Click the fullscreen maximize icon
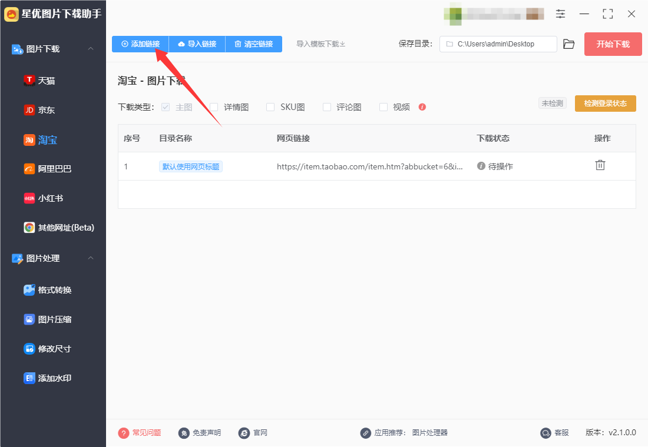This screenshot has width=648, height=447. (x=608, y=14)
